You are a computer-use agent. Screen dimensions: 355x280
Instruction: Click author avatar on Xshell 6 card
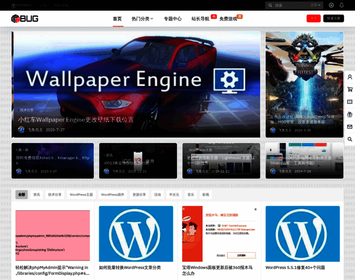point(19,171)
